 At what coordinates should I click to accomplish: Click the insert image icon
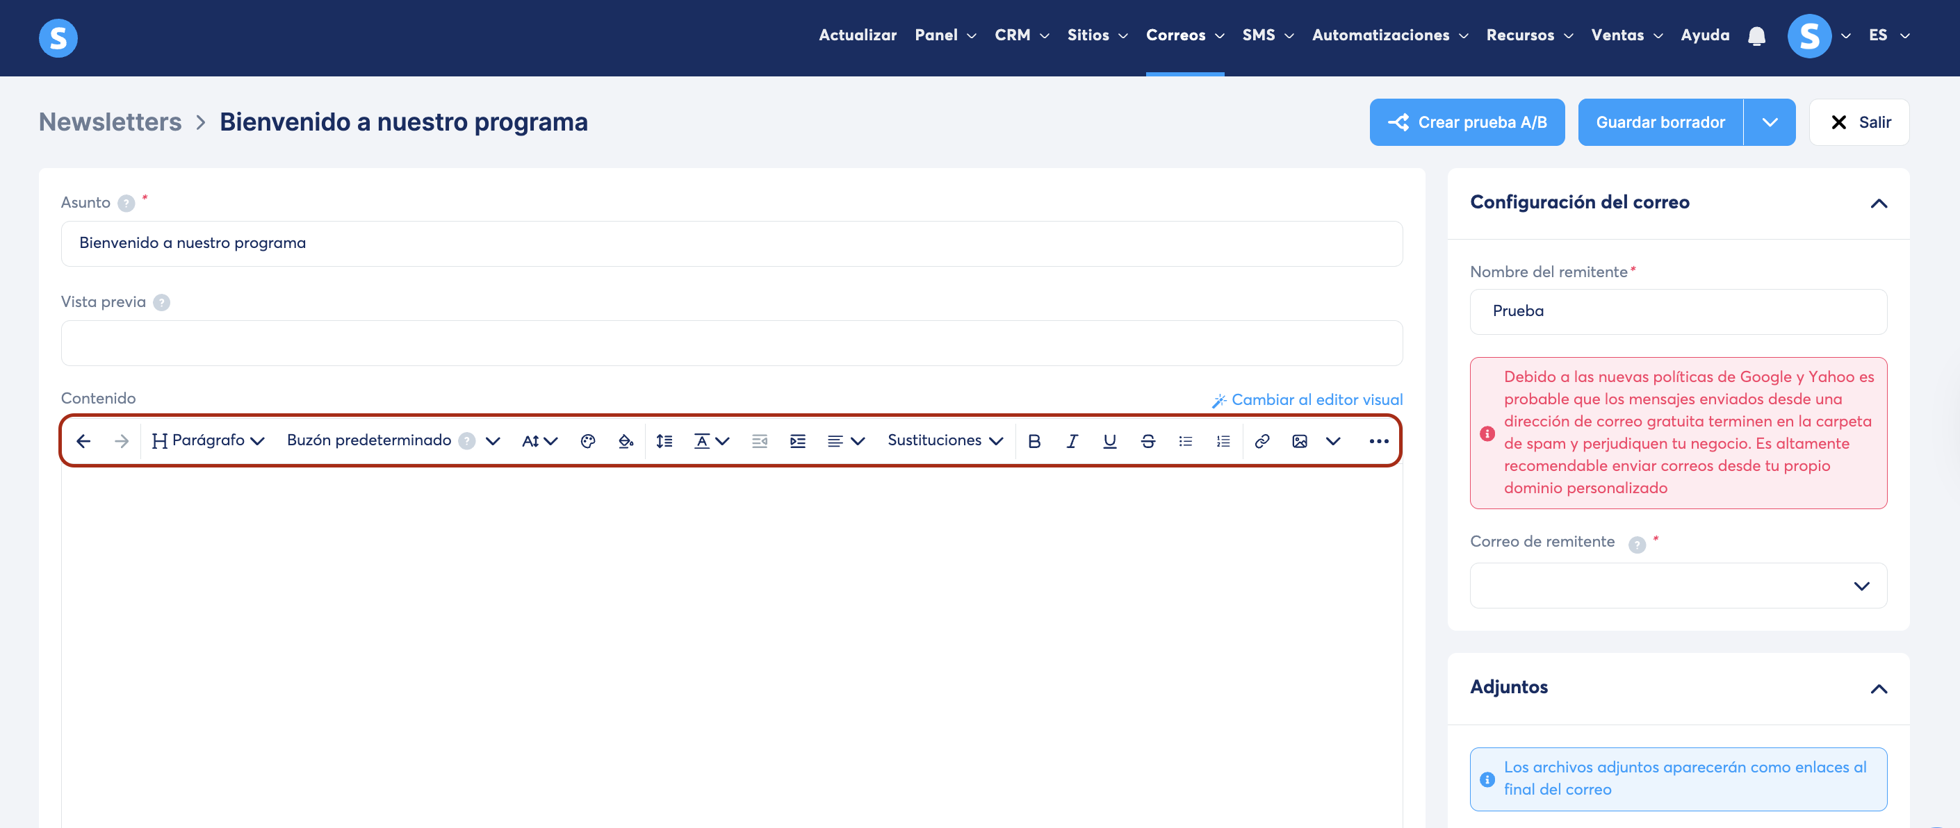1300,441
